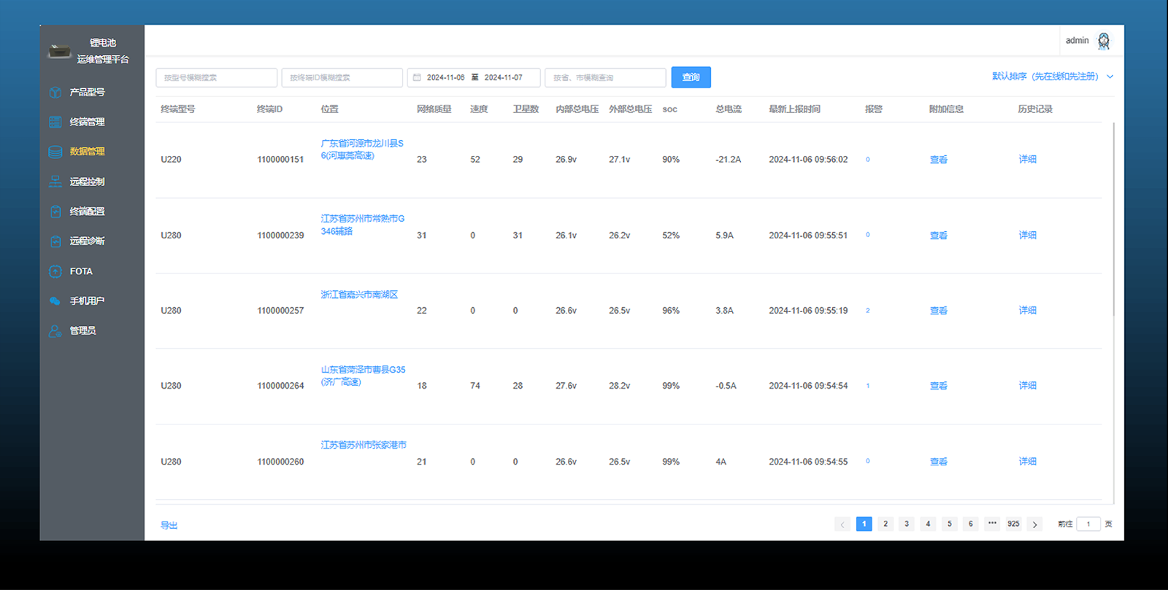Click alarm count for terminal 1100000264
This screenshot has height=590, width=1168.
(867, 386)
